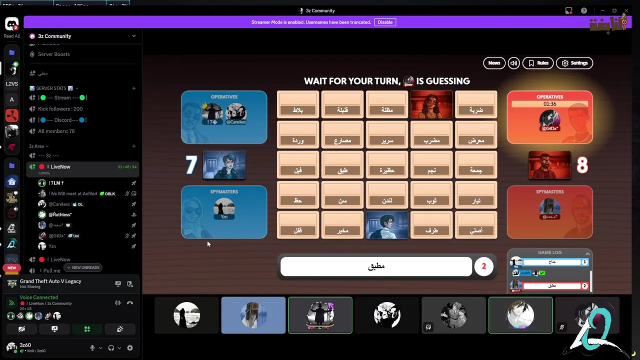Open User Settings gear icon
This screenshot has height=360, width=640.
pyautogui.click(x=130, y=348)
